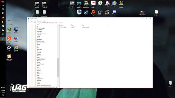Screen dimensions: 175x98
Task: Expand the Mozilla registry key
Action: (x=34, y=62)
